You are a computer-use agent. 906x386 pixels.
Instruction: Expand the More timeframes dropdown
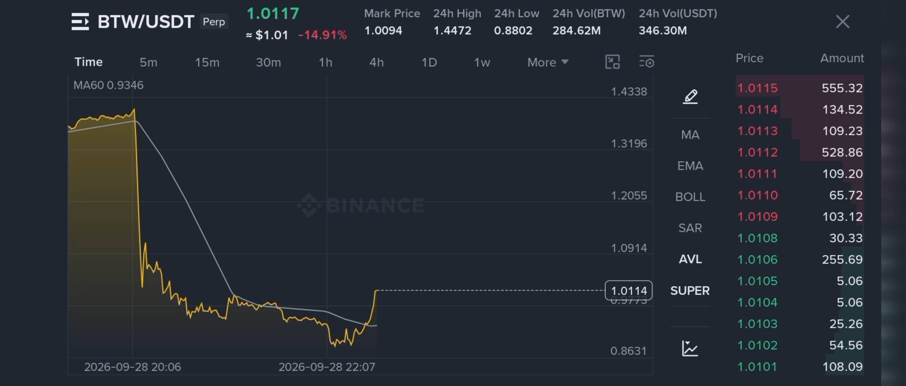tap(548, 62)
